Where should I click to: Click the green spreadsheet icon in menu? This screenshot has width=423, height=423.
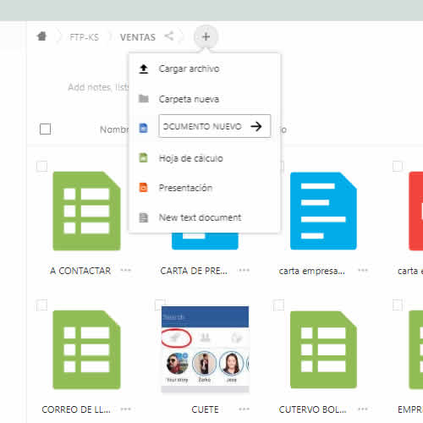click(144, 157)
